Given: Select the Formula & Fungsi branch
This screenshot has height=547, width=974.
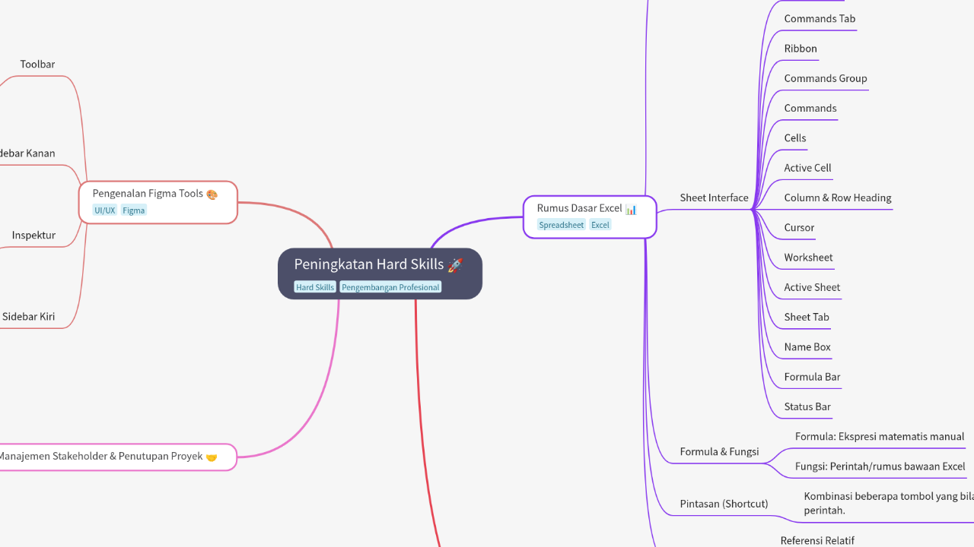Looking at the screenshot, I should [719, 451].
